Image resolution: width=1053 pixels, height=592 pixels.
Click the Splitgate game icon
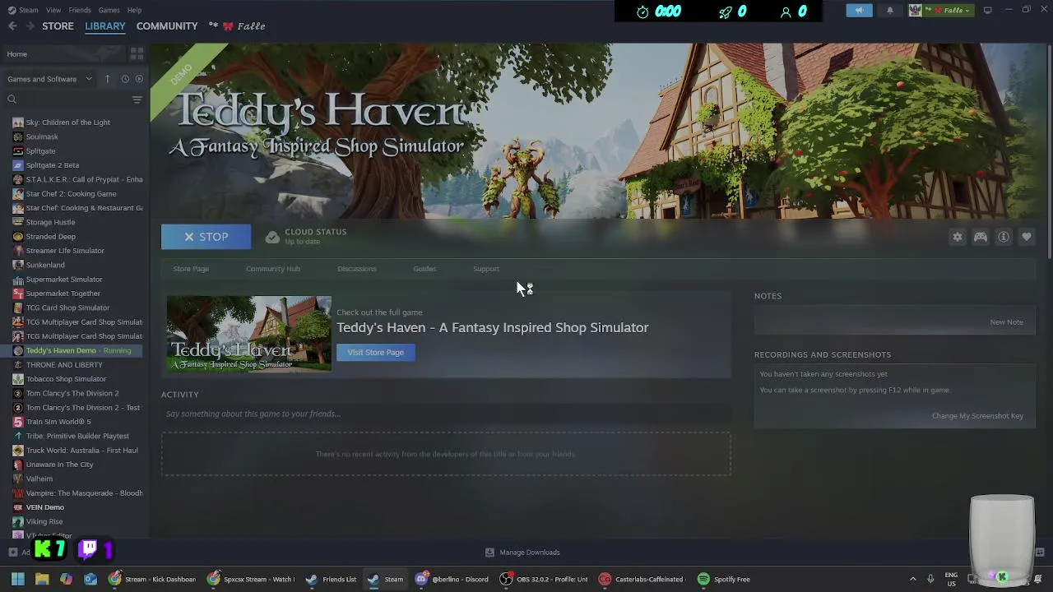click(18, 151)
